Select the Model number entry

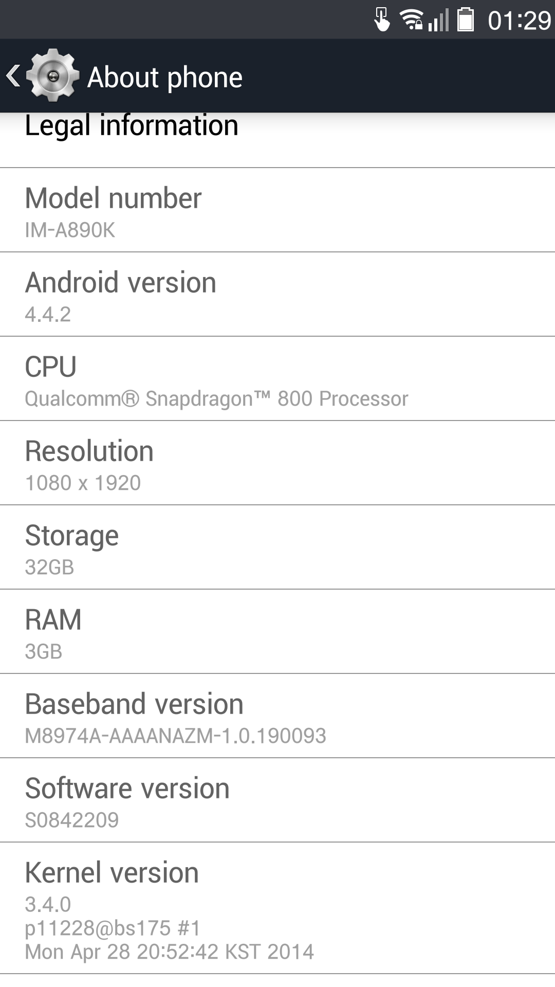point(277,210)
